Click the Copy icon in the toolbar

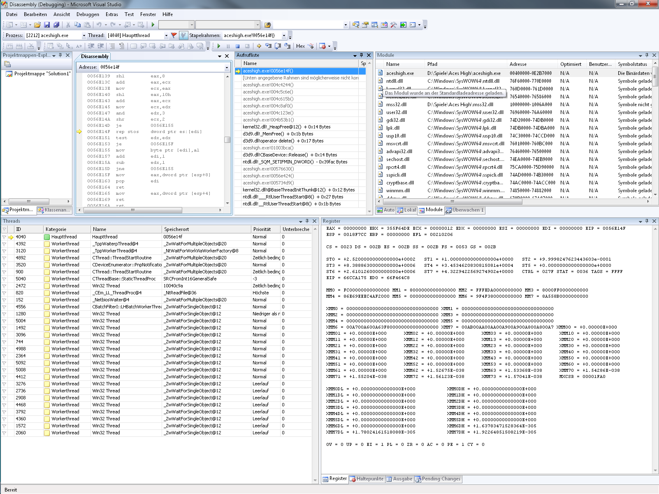tap(77, 25)
